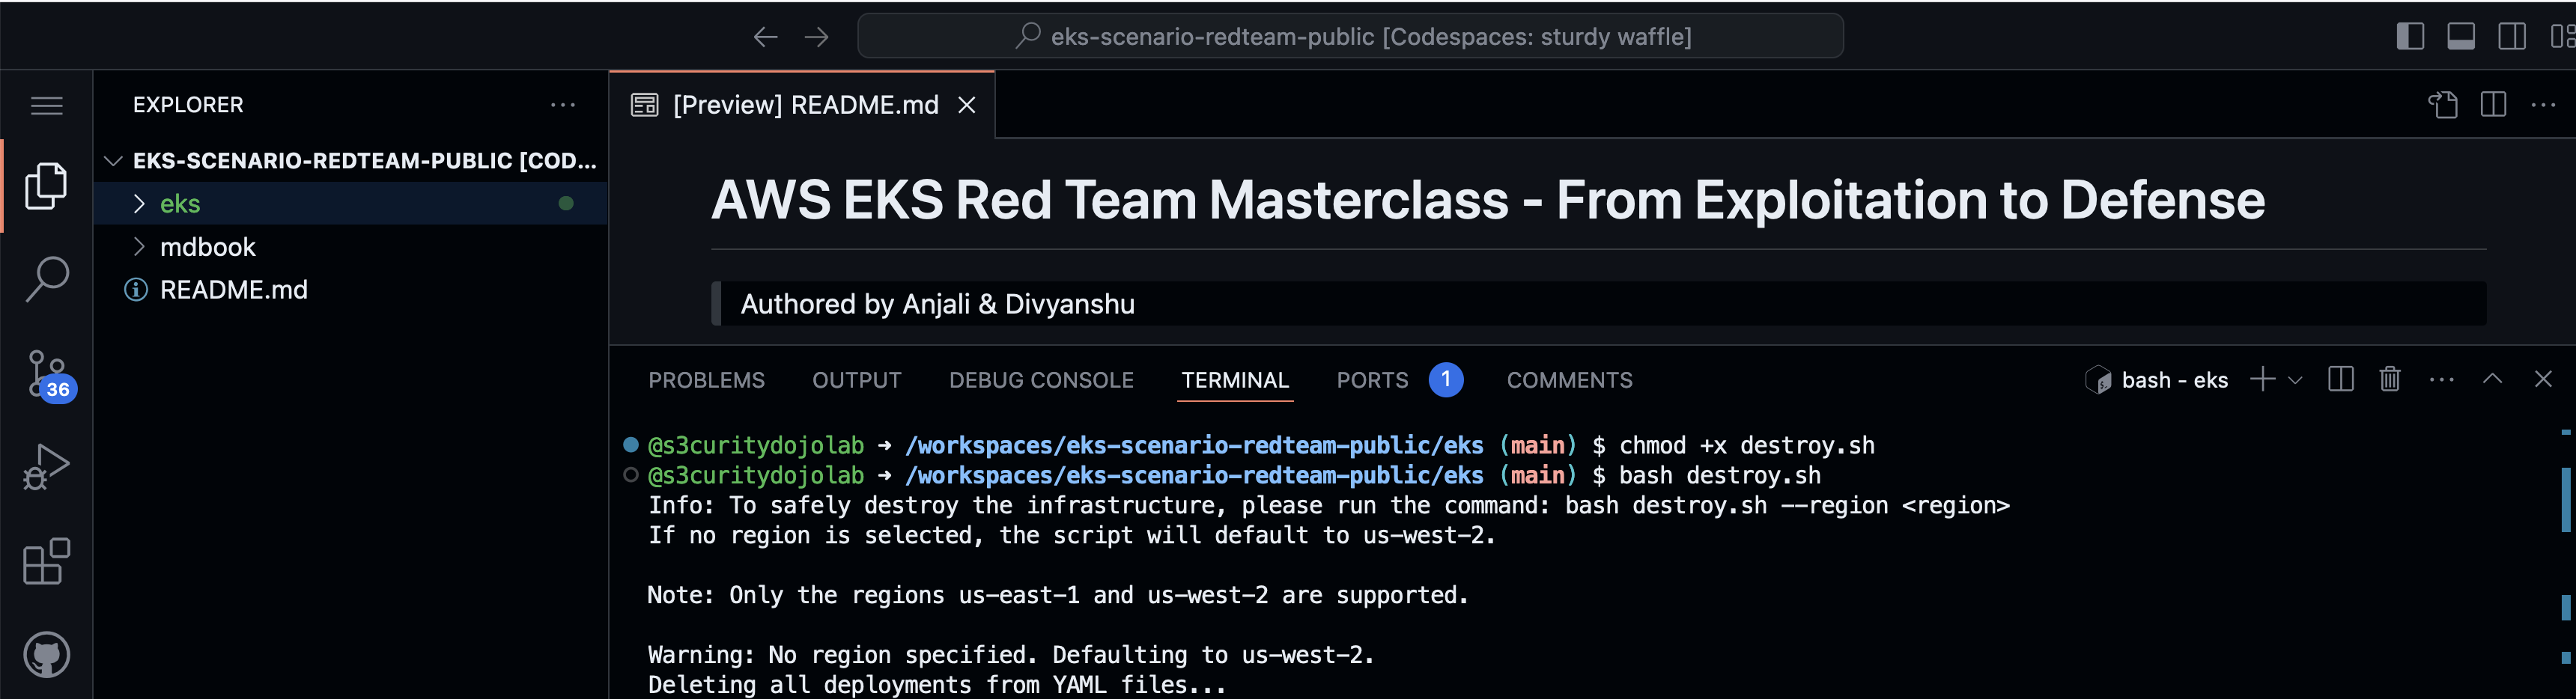2576x699 pixels.
Task: Toggle the bottom panel visibility
Action: coord(2461,37)
